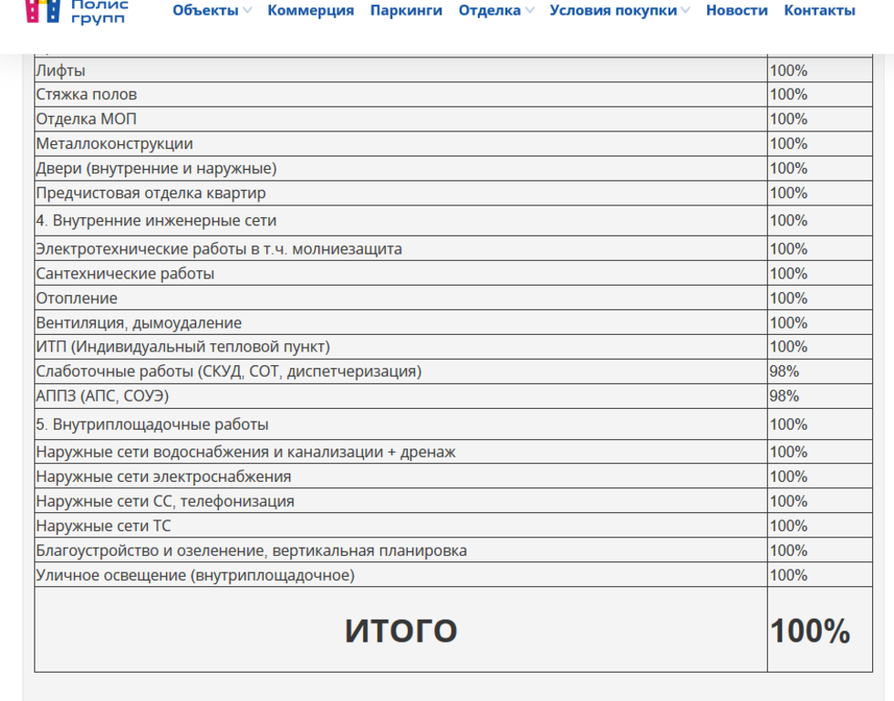Select the 'Металлоконструкции' row label
Image resolution: width=894 pixels, height=701 pixels.
pyautogui.click(x=114, y=143)
